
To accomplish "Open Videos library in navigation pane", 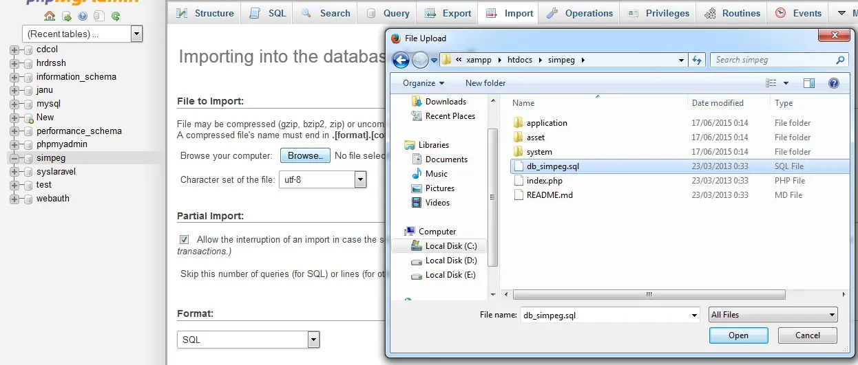I will point(437,203).
